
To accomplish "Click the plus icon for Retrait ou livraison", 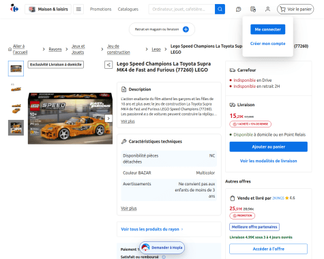I will pos(186,29).
